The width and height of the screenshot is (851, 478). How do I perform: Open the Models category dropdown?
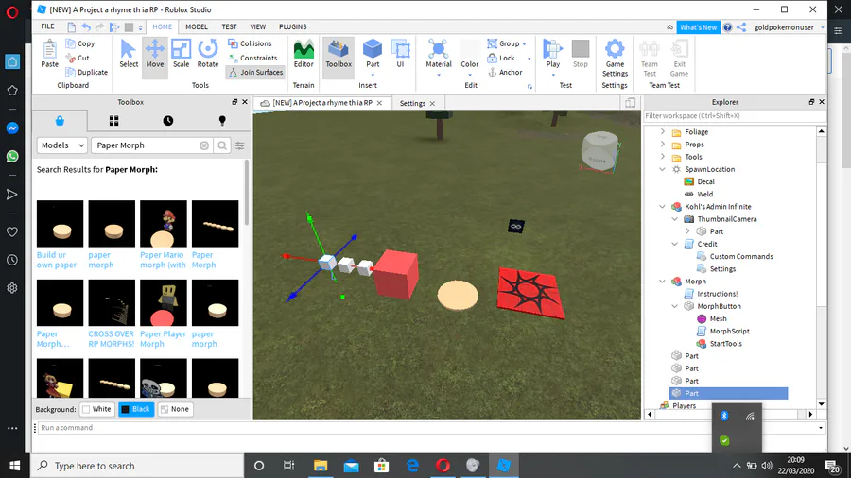point(61,145)
